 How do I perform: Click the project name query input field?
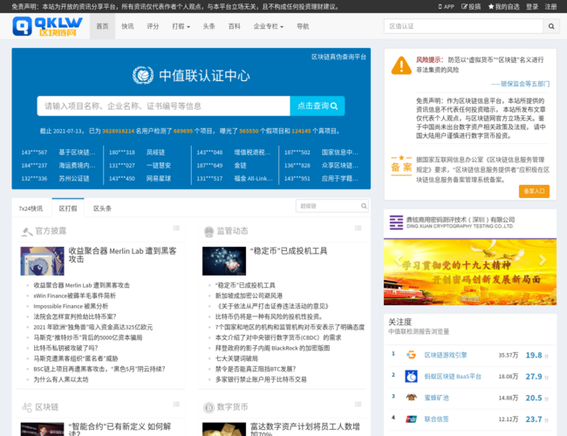pyautogui.click(x=163, y=106)
